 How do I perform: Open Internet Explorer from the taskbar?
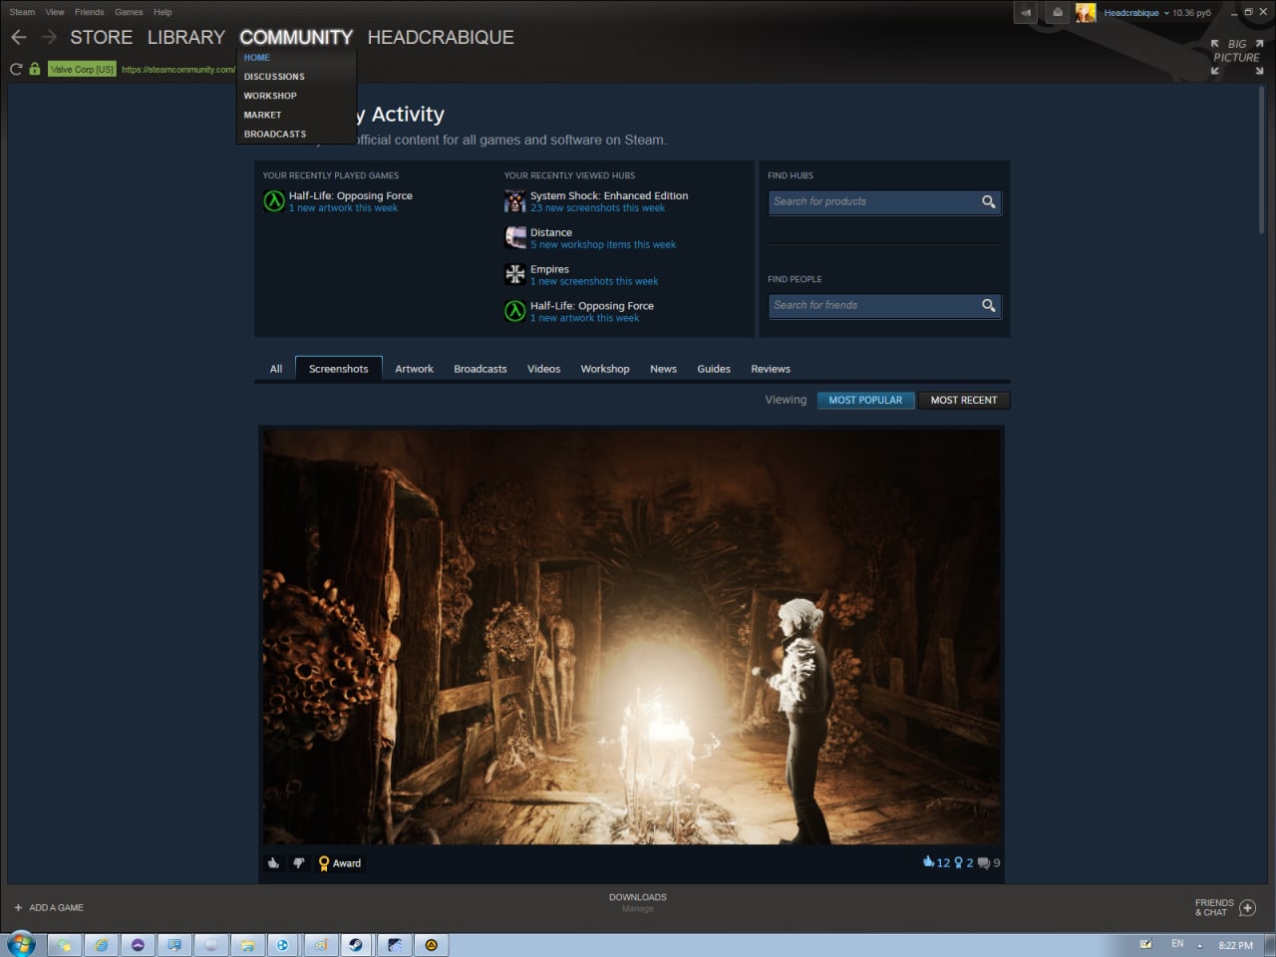[101, 945]
